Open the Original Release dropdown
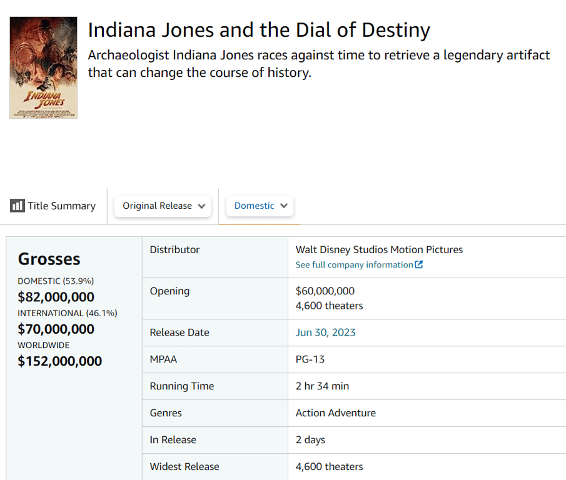 pyautogui.click(x=163, y=206)
